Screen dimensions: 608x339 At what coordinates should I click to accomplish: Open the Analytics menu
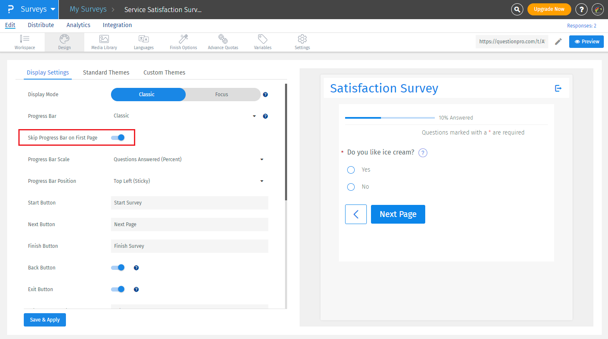coord(78,25)
